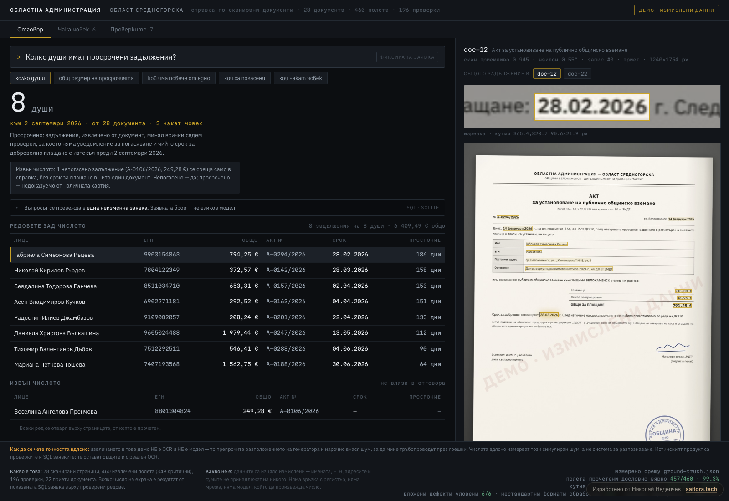
Task: Switch to the doc-22 document chip
Action: click(x=577, y=74)
